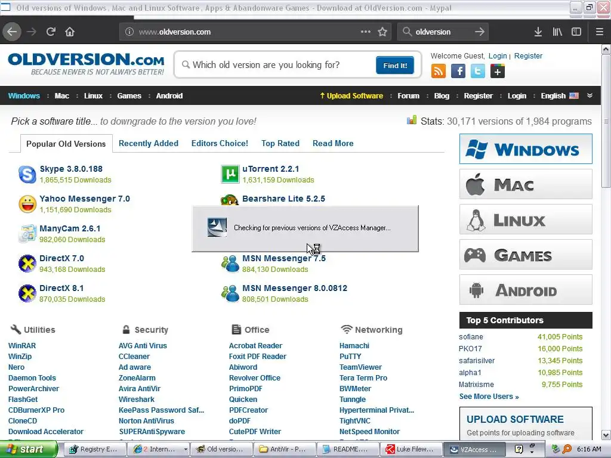Click the DirectX 8.1 icon

click(27, 293)
